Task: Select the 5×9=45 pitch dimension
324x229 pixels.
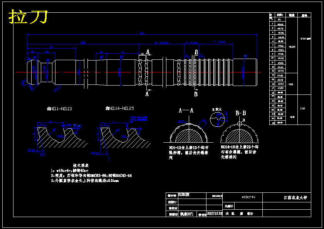Action: [x=191, y=43]
